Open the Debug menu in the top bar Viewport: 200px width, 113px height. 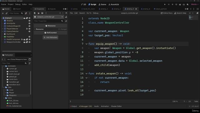pos(18,4)
